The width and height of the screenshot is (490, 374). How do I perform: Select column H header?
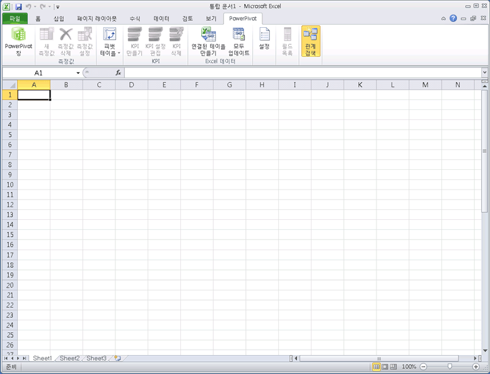click(x=262, y=85)
